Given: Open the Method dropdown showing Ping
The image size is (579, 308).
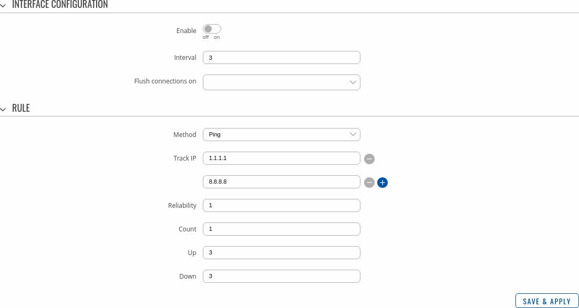Looking at the screenshot, I should (x=281, y=135).
